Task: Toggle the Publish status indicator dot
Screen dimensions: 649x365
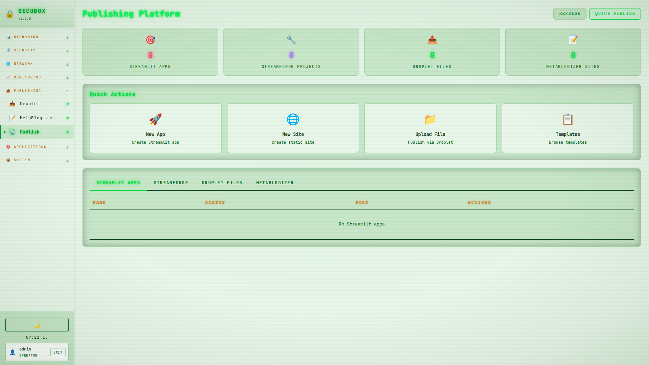Action: pyautogui.click(x=67, y=132)
